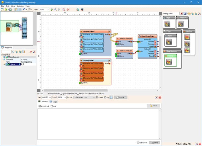The width and height of the screenshot is (202, 146).
Task: Click the zoom in magnifier icon
Action: tap(52, 10)
